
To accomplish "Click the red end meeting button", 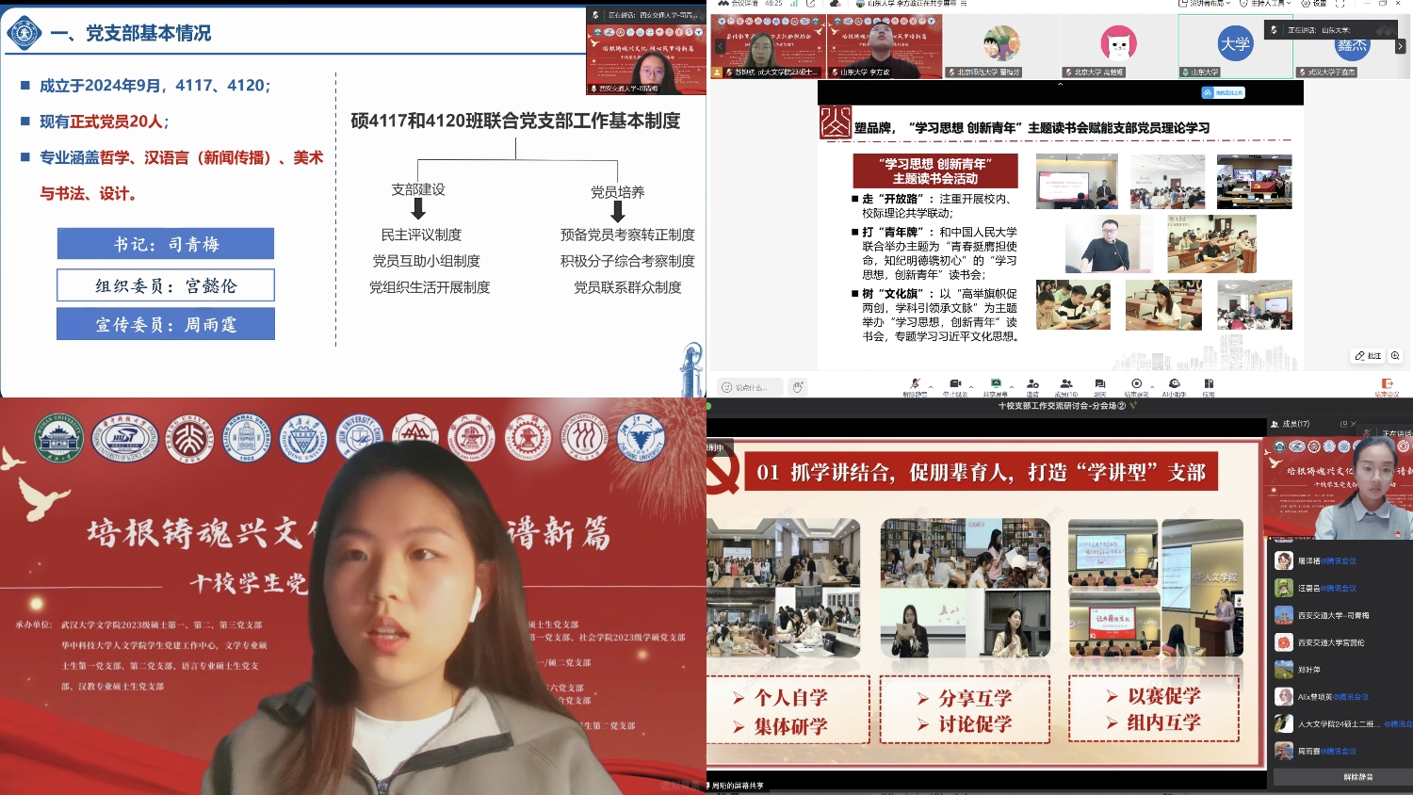I will 1386,385.
